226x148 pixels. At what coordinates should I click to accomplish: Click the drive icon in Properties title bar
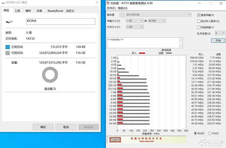[4, 3]
